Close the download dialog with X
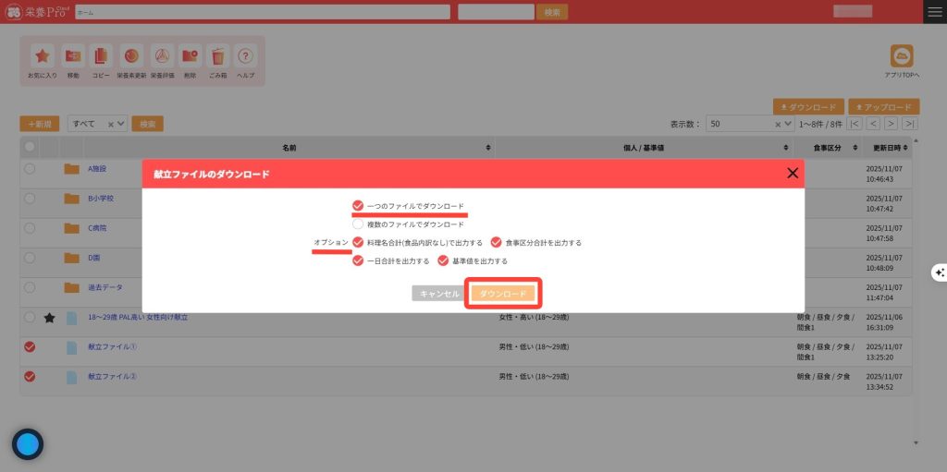The width and height of the screenshot is (947, 472). (x=793, y=173)
